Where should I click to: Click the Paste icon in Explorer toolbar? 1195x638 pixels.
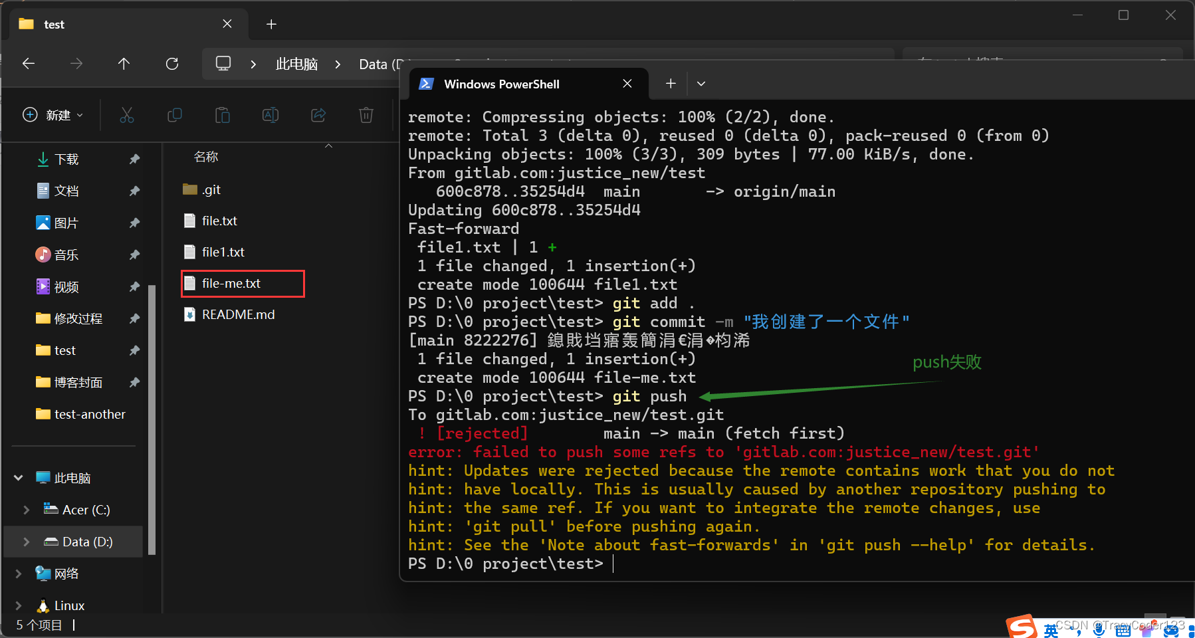[x=223, y=115]
